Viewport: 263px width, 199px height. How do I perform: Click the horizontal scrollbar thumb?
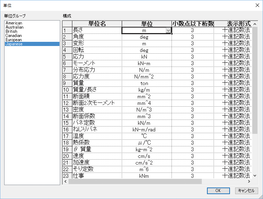coord(135,181)
